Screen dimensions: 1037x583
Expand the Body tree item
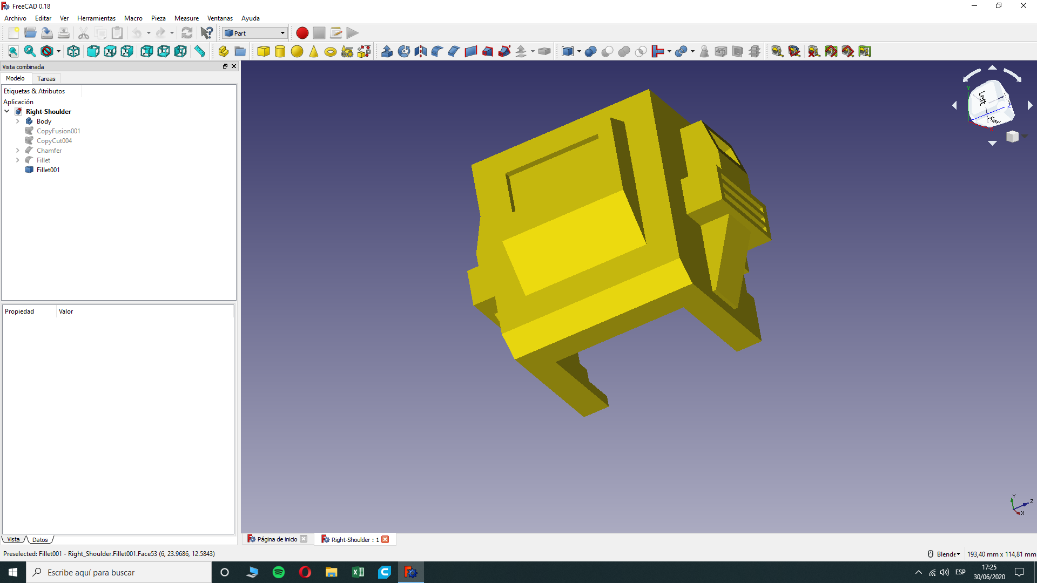click(18, 121)
